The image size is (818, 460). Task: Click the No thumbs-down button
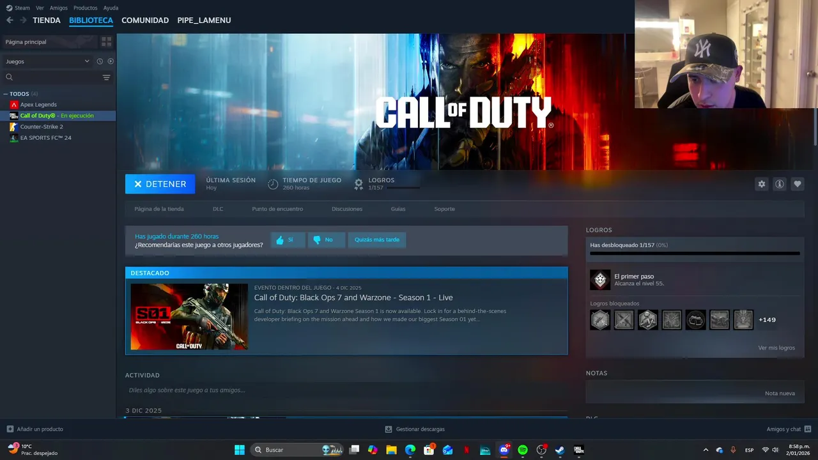327,240
